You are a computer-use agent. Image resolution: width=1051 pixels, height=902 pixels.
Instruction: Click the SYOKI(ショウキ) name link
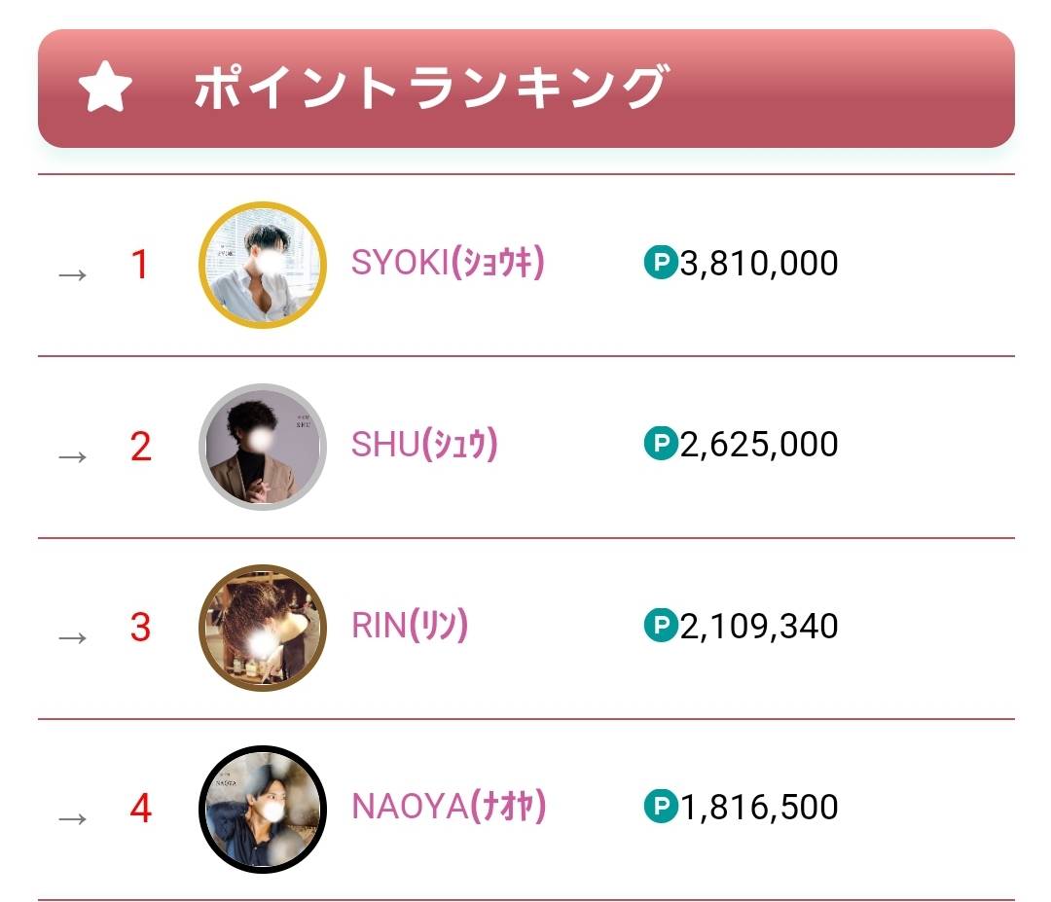click(448, 263)
